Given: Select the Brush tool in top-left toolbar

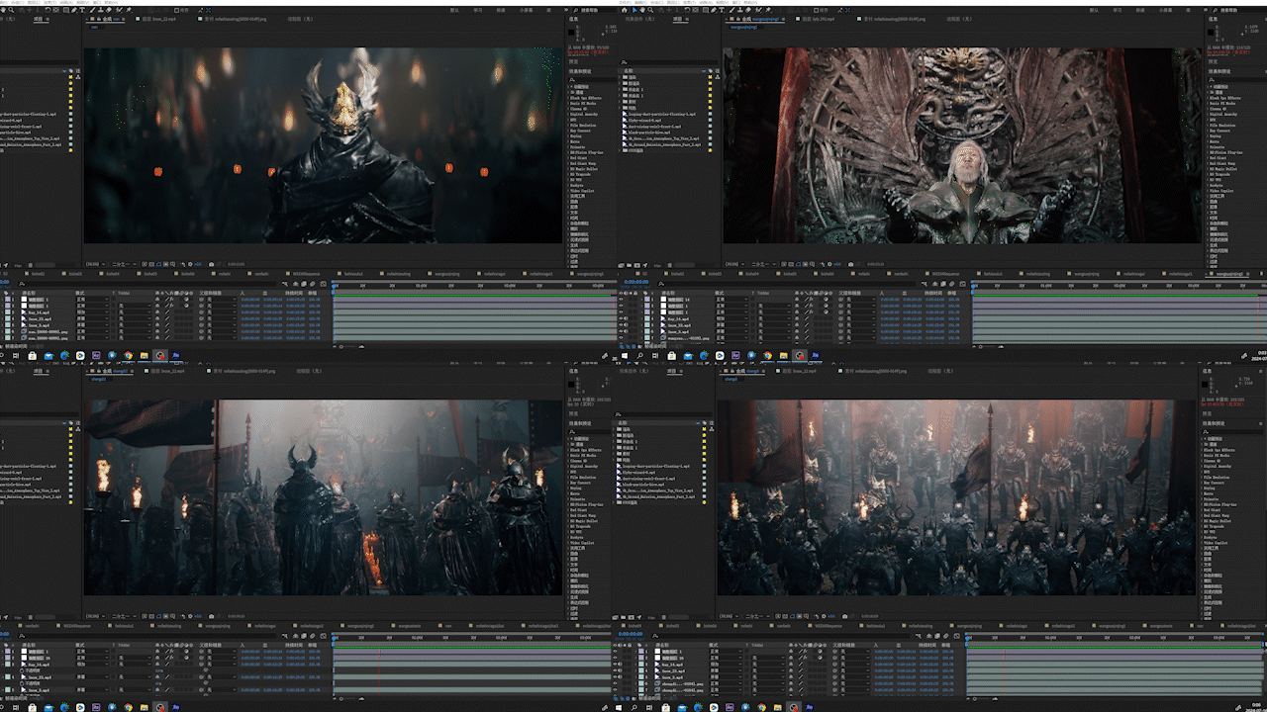Looking at the screenshot, I should (92, 10).
